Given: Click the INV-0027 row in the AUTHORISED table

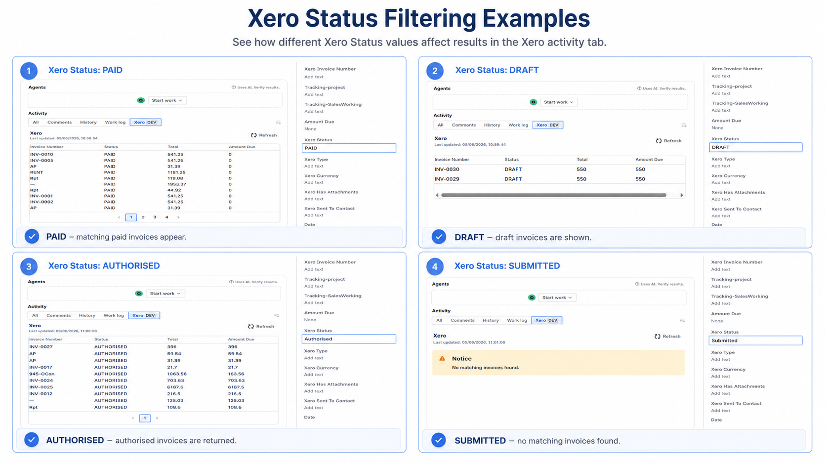Looking at the screenshot, I should click(x=153, y=347).
